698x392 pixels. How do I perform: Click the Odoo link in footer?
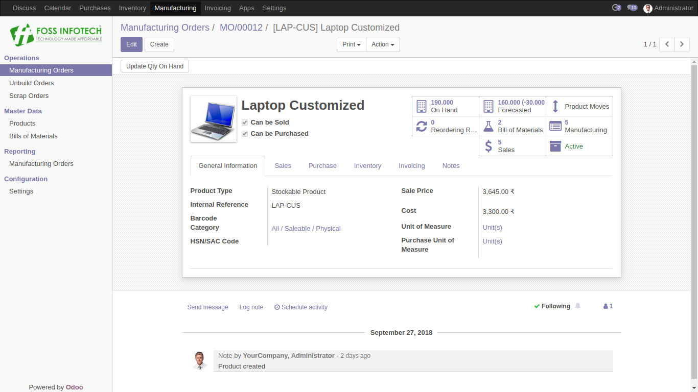74,387
